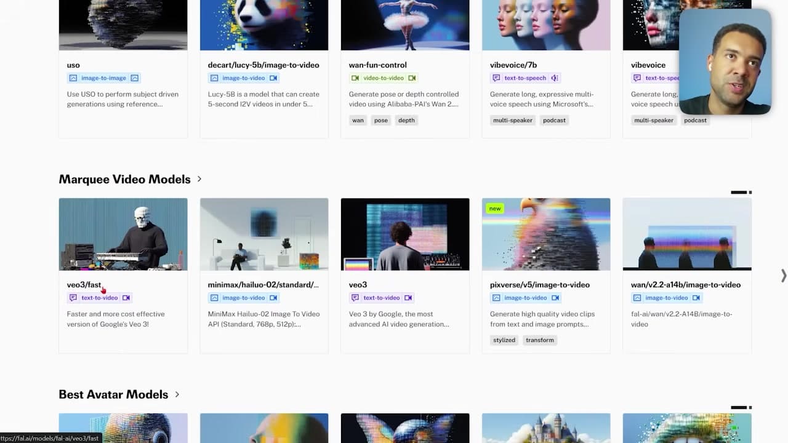Image resolution: width=788 pixels, height=443 pixels.
Task: Click the veo3 thumbnail with person at screen
Action: [405, 234]
